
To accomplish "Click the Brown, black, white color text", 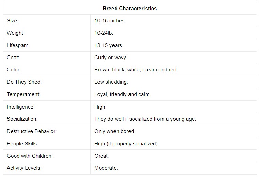I will click(x=118, y=70).
